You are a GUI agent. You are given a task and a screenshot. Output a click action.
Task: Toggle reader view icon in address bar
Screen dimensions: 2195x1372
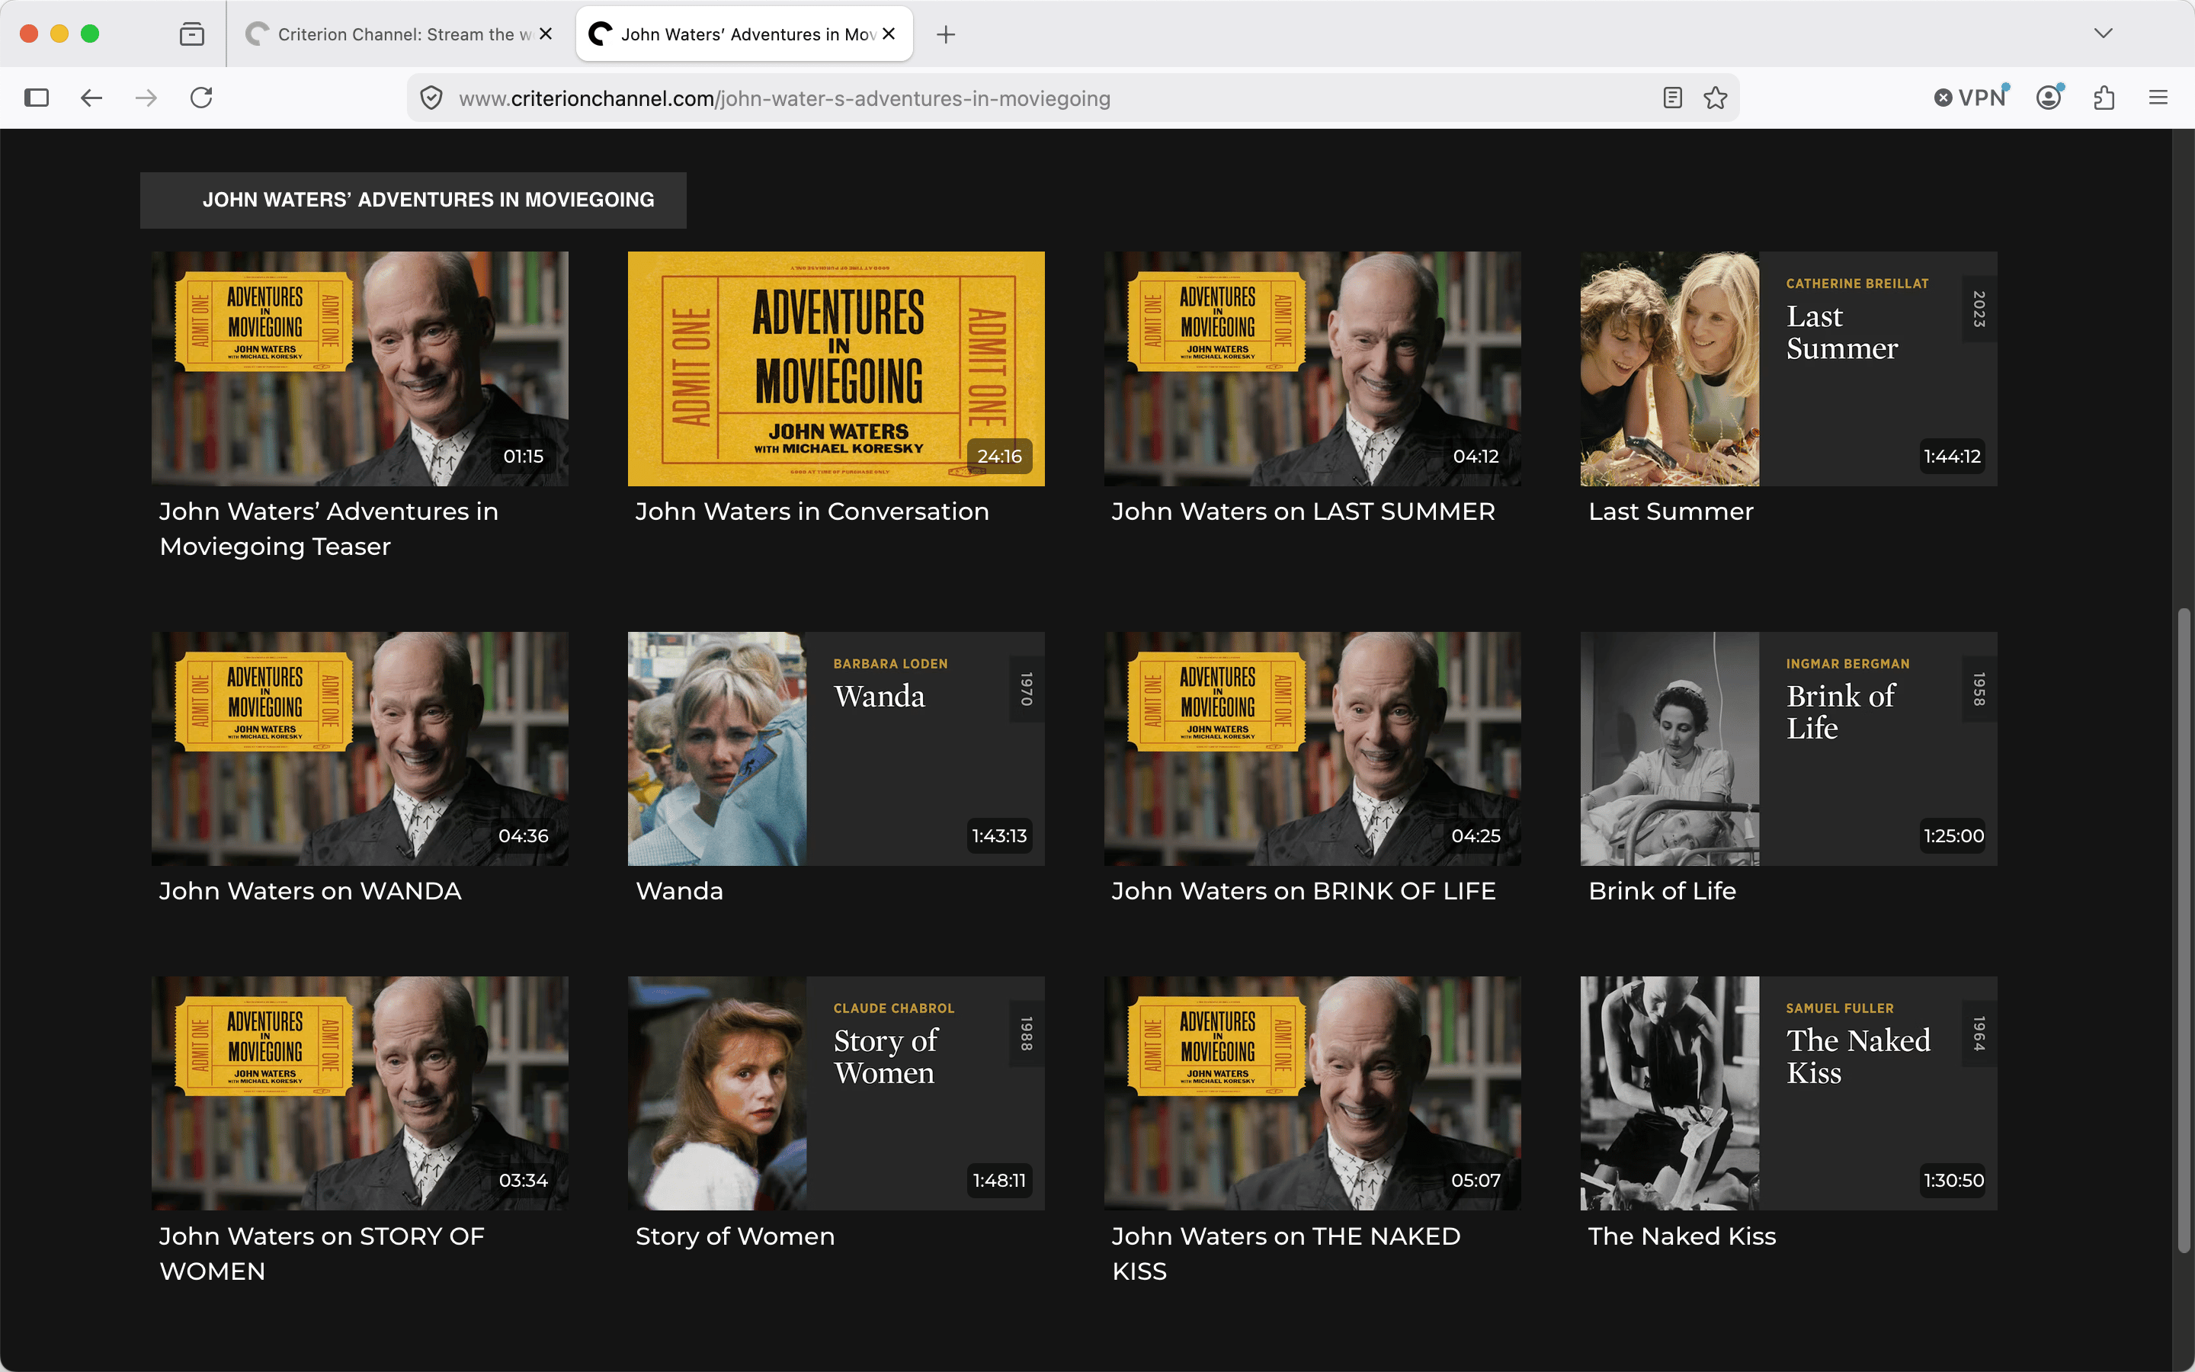pyautogui.click(x=1673, y=98)
